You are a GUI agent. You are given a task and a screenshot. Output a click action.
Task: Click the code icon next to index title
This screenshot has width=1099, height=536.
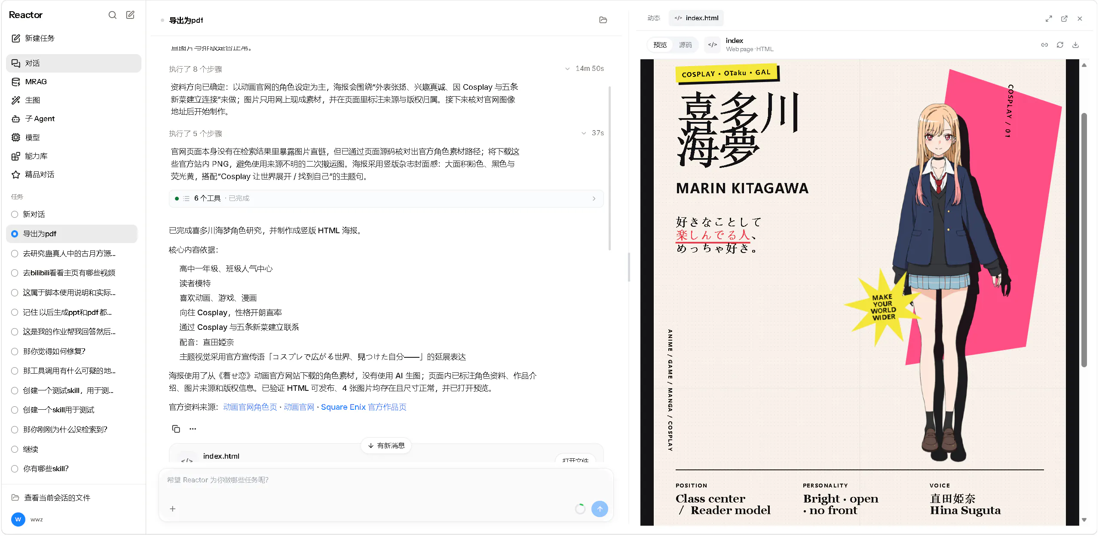[x=712, y=45]
